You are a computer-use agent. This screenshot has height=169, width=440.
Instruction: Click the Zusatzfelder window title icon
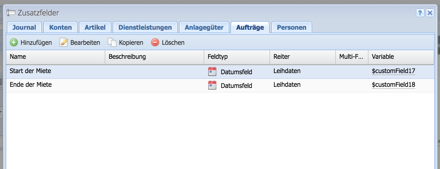[11, 13]
